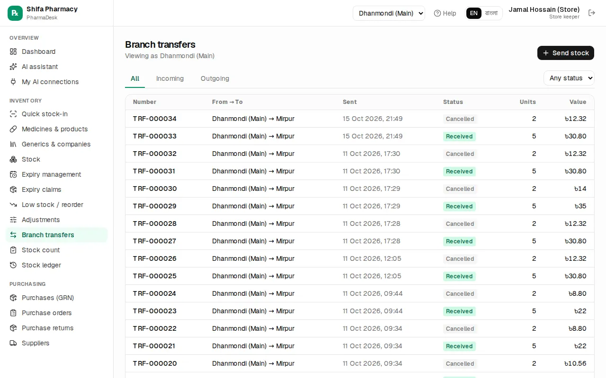This screenshot has width=606, height=378.
Task: Click the Stock count clipboard icon
Action: pyautogui.click(x=13, y=250)
